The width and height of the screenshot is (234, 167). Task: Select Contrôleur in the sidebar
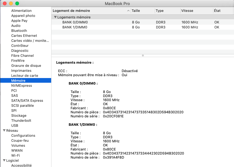(20, 46)
